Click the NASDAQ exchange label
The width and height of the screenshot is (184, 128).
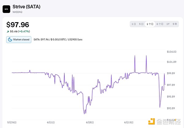tap(17, 12)
